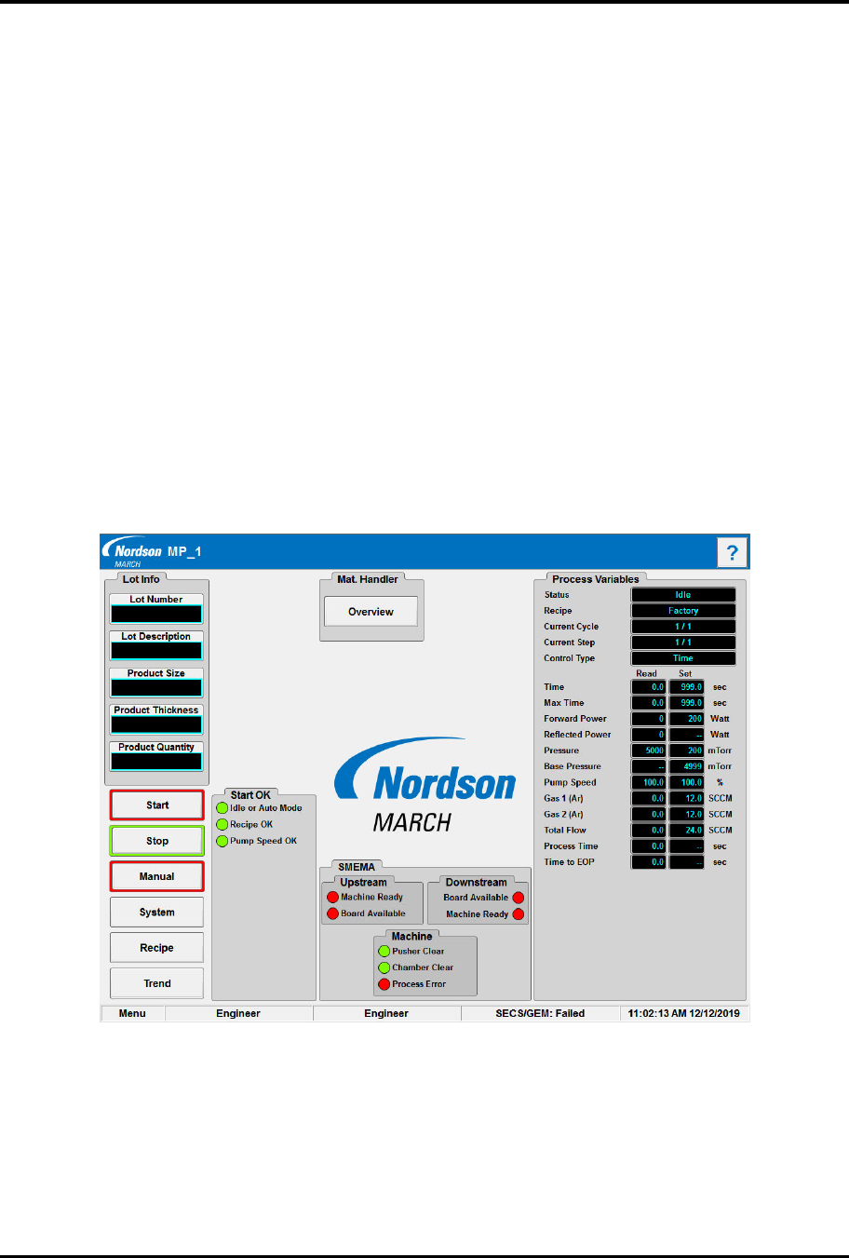This screenshot has height=1258, width=849.
Task: Click the Time set value 999.0
Action: 687,687
